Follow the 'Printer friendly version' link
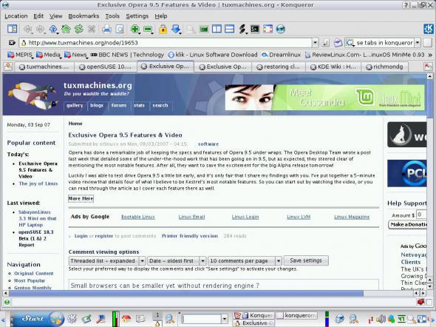Screen dimensions: 436x327 (190, 236)
